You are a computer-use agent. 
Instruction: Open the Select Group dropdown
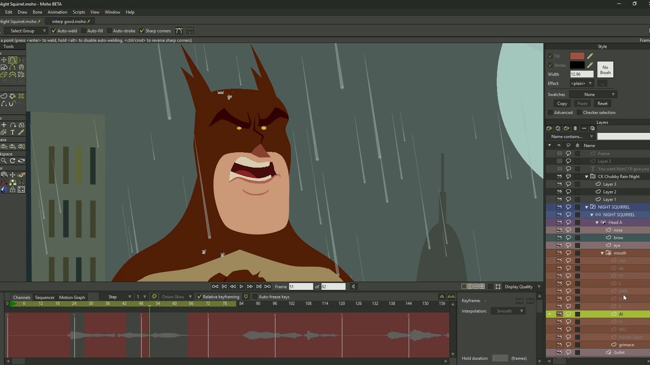point(25,31)
